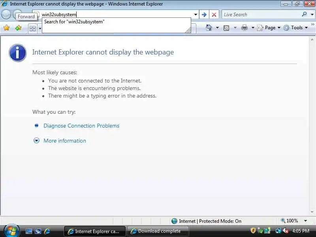Click the Print icon
Image resolution: width=316 pixels, height=237 pixels.
[x=244, y=28]
